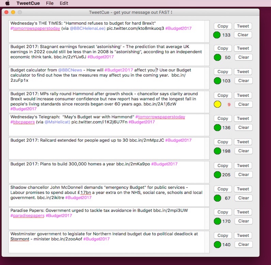Clear the THE TIMES Hammond tweet
Screen dimensions: 271x265
[243, 35]
